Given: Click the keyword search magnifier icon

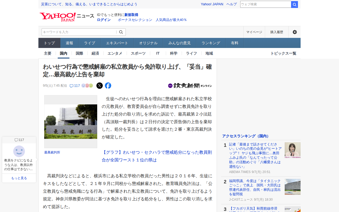Looking at the screenshot, I should [121, 32].
